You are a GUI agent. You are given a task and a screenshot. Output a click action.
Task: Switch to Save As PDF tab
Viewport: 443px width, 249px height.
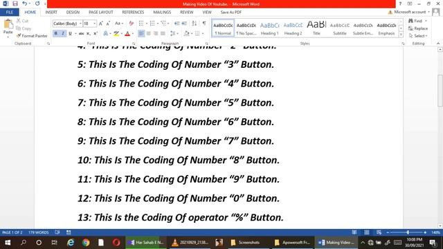(230, 12)
